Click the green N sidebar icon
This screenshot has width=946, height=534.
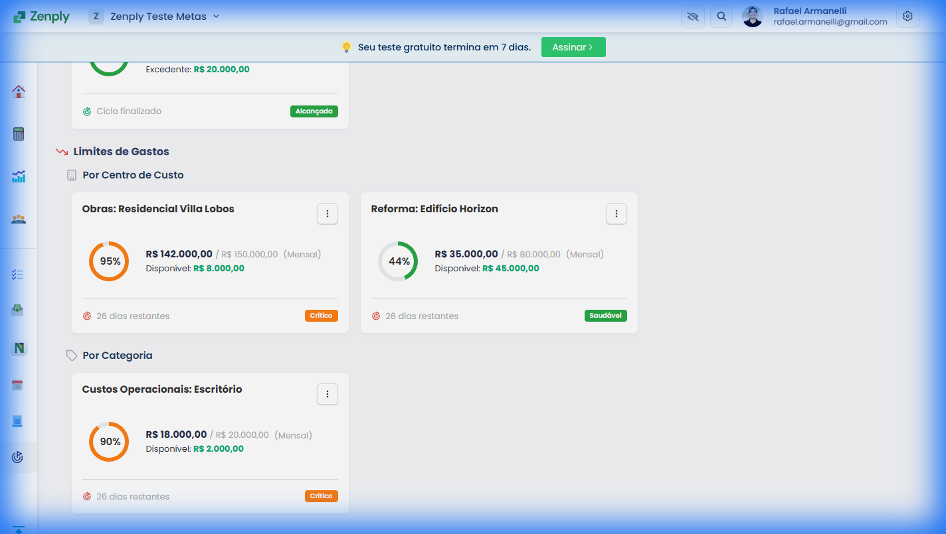[19, 348]
